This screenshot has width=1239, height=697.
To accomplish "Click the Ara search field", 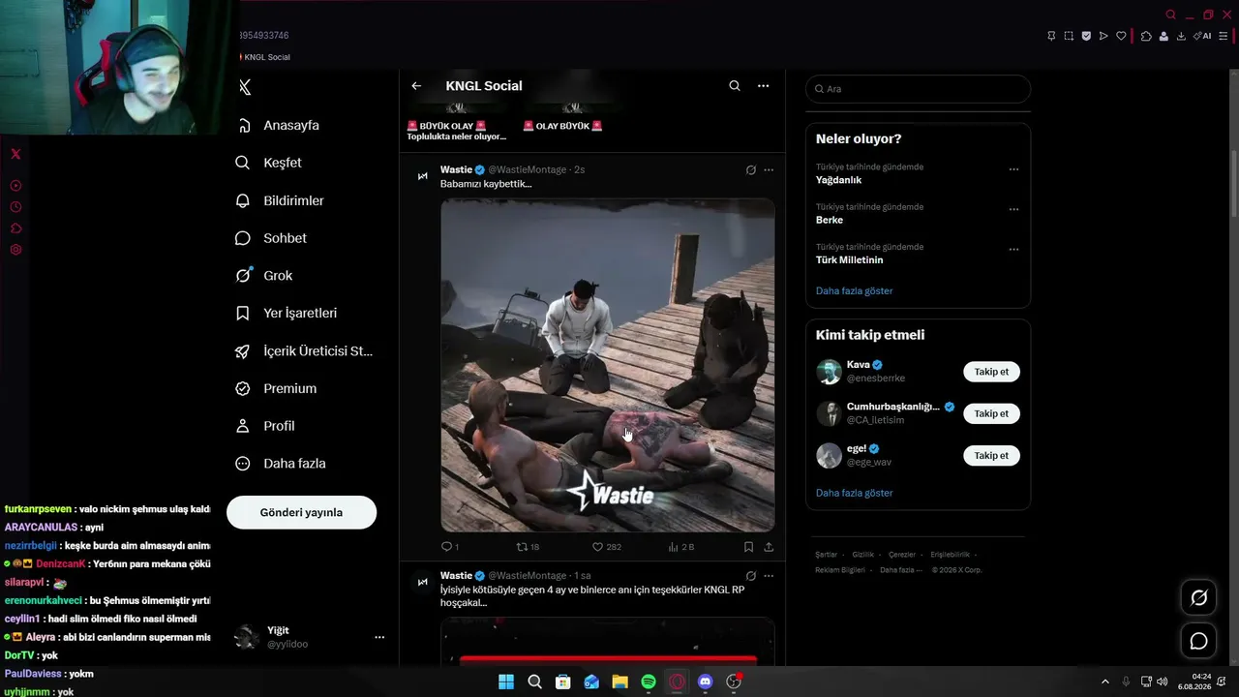I will tap(918, 89).
